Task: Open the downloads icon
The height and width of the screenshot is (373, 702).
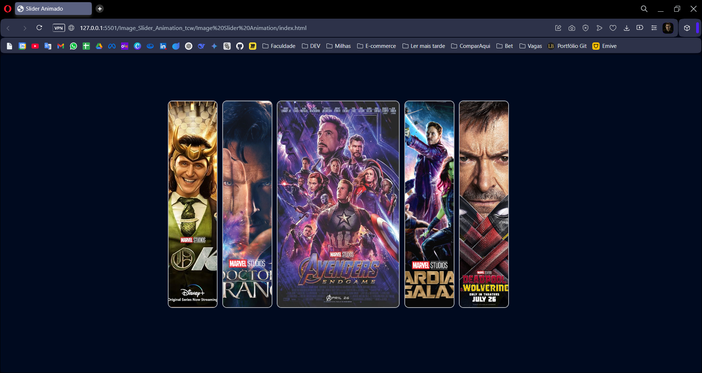Action: 627,28
